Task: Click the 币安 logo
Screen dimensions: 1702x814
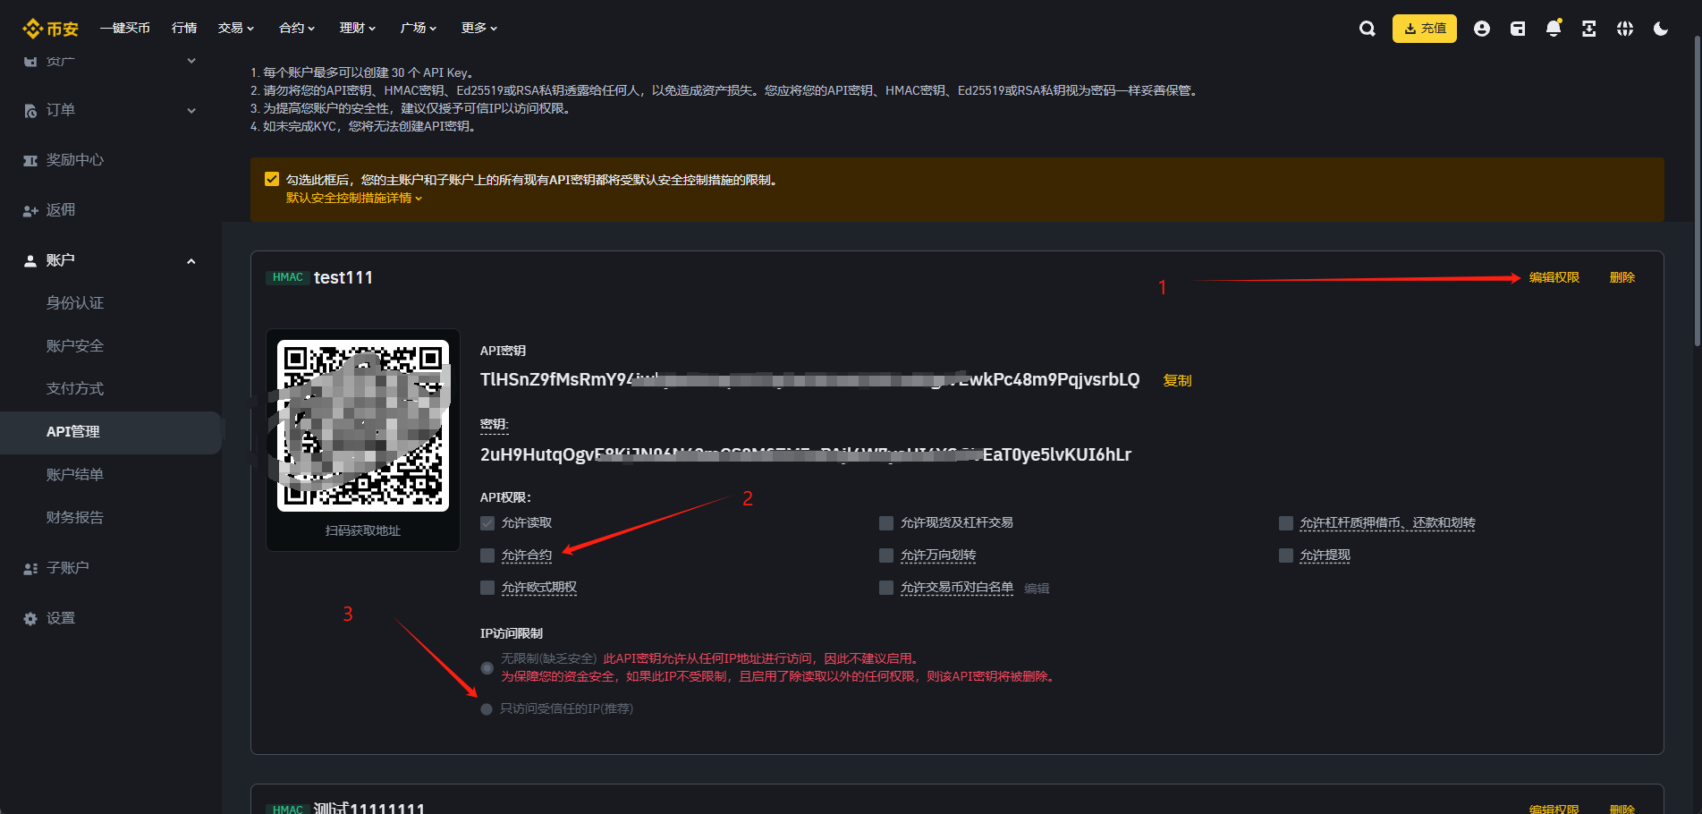Action: pos(51,29)
